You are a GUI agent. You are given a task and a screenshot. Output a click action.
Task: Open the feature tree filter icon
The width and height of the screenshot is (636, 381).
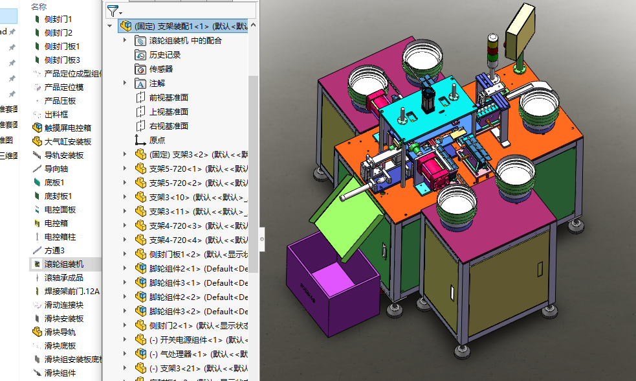[113, 10]
